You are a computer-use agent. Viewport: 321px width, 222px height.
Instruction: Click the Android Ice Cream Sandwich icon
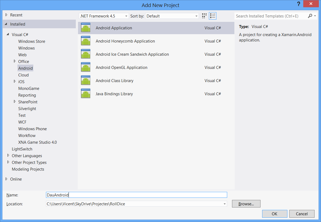(x=85, y=54)
